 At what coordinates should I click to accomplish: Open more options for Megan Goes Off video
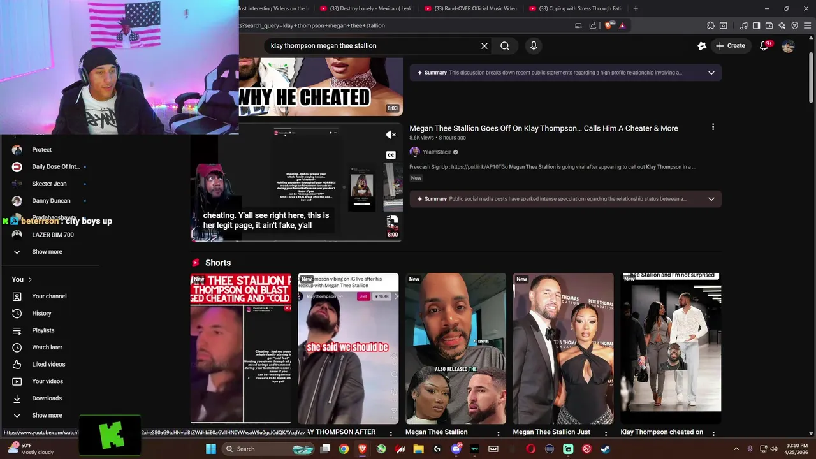click(713, 127)
